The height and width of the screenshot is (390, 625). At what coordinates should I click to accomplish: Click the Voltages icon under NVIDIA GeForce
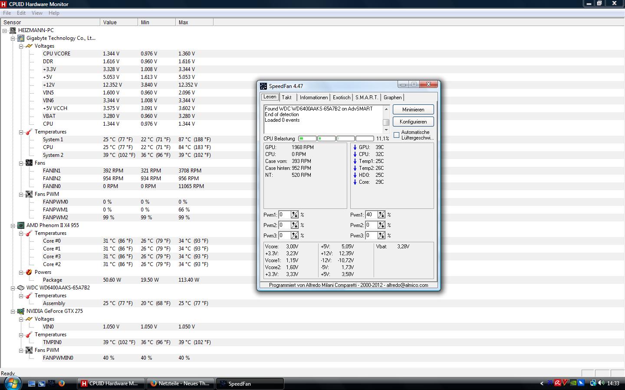(29, 319)
